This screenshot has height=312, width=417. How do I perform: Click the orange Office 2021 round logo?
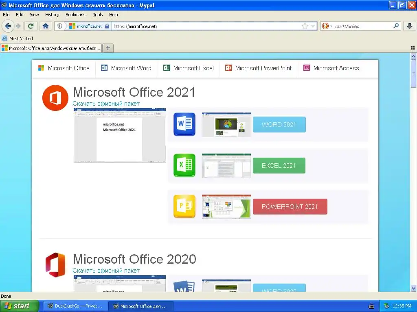(x=55, y=97)
